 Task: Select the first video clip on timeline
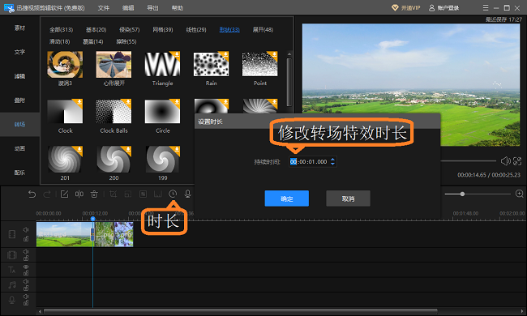point(64,234)
